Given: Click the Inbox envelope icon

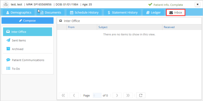Looking at the screenshot, I should (x=171, y=13).
